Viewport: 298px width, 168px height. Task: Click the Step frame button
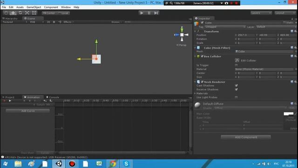point(156,13)
